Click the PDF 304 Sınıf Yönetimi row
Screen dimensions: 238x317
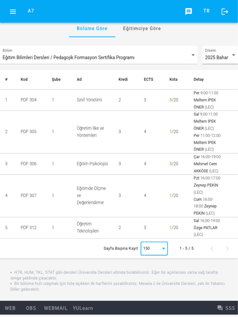point(89,100)
